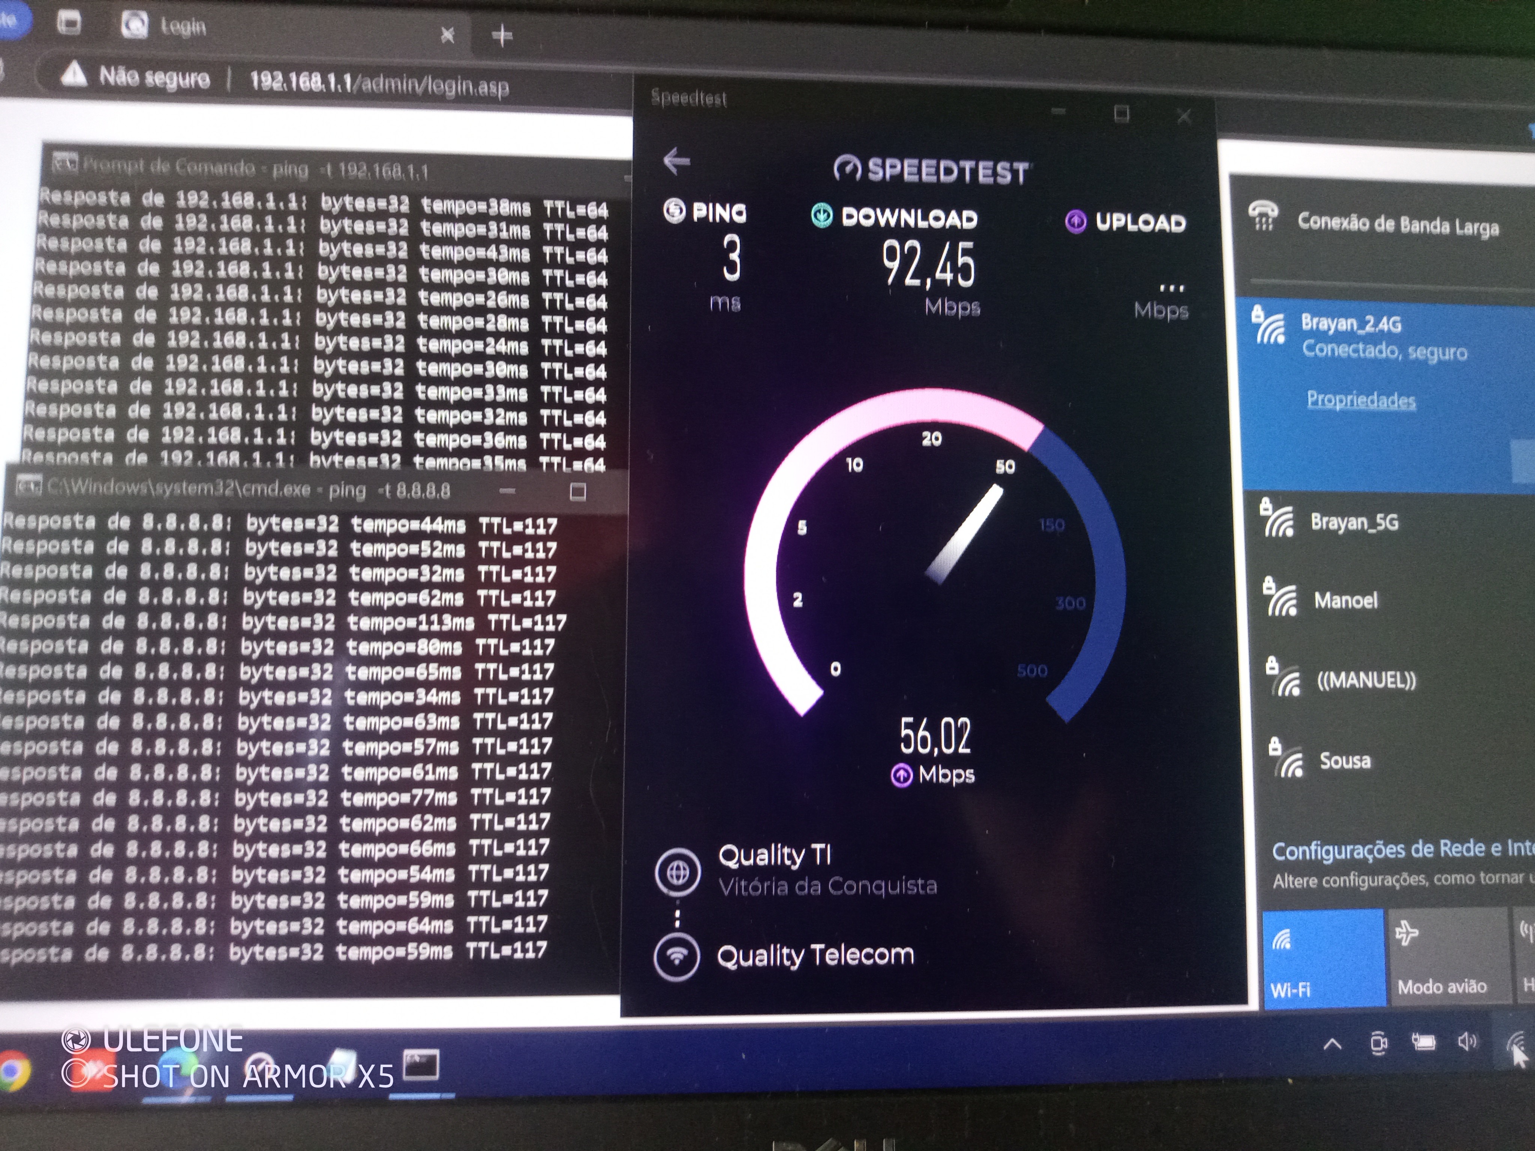This screenshot has height=1151, width=1535.
Task: Click the Speedtest logo gauge icon
Action: tap(847, 169)
